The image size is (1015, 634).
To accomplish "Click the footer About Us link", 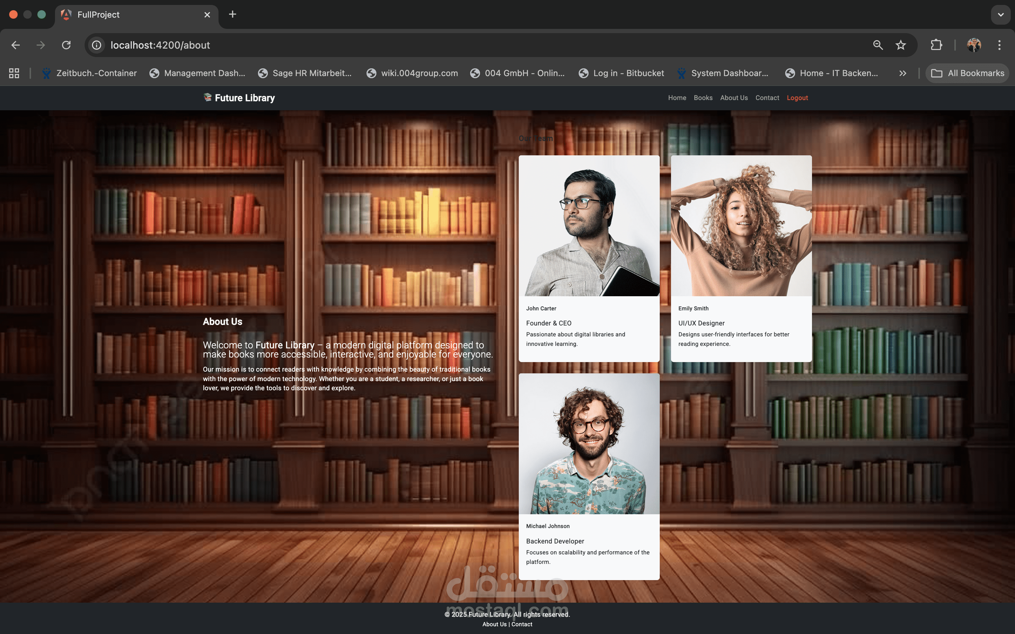I will pyautogui.click(x=494, y=624).
